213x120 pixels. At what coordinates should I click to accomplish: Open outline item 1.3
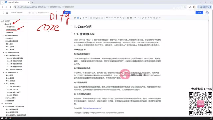[x=9, y=33]
